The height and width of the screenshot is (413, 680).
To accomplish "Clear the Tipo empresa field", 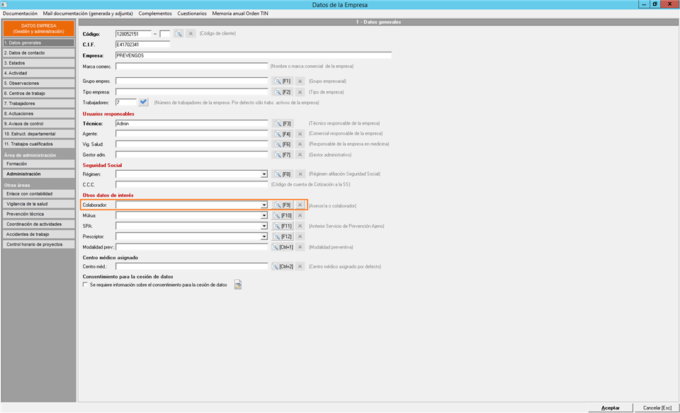I will pyautogui.click(x=300, y=92).
